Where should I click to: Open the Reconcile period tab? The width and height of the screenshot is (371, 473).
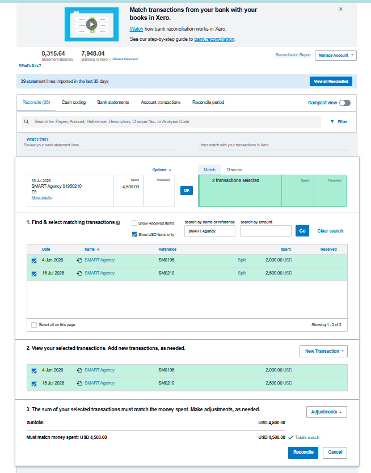pyautogui.click(x=208, y=102)
